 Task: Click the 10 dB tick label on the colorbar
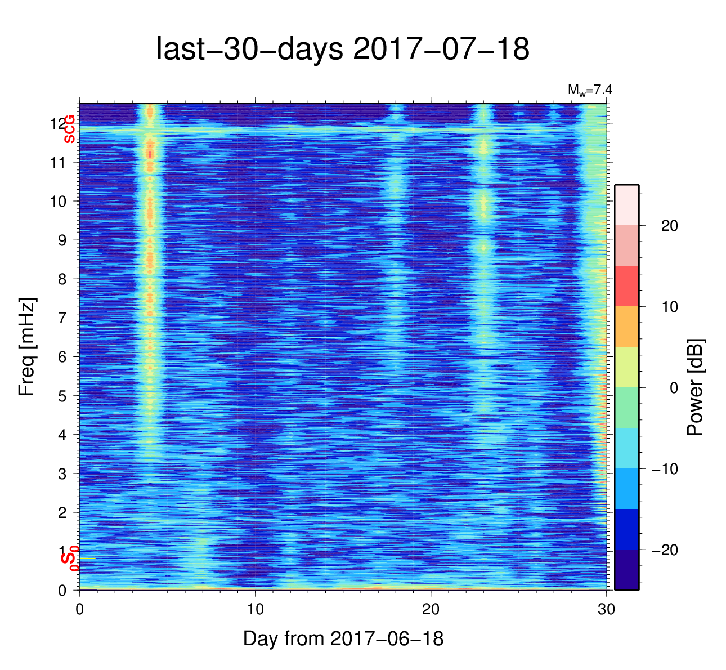click(x=669, y=307)
